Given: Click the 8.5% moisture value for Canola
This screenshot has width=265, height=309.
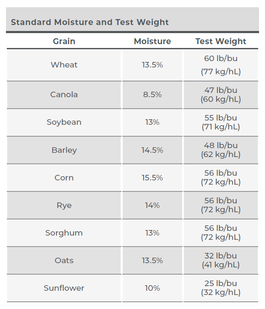Looking at the screenshot, I should tap(152, 95).
